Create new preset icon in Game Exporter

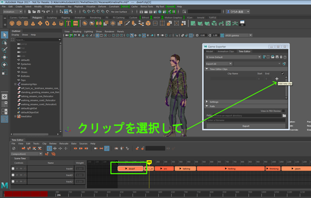(264, 57)
